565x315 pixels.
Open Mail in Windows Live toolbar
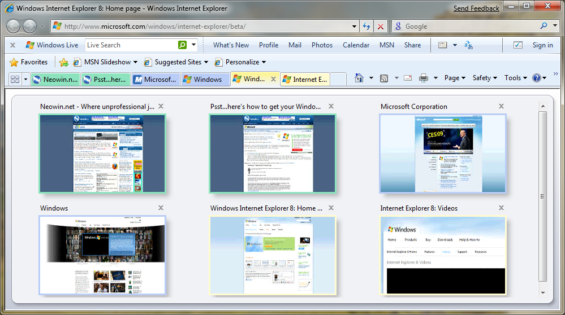click(295, 45)
